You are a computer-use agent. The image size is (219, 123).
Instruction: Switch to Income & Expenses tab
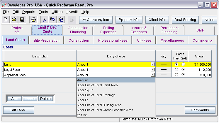(139, 30)
